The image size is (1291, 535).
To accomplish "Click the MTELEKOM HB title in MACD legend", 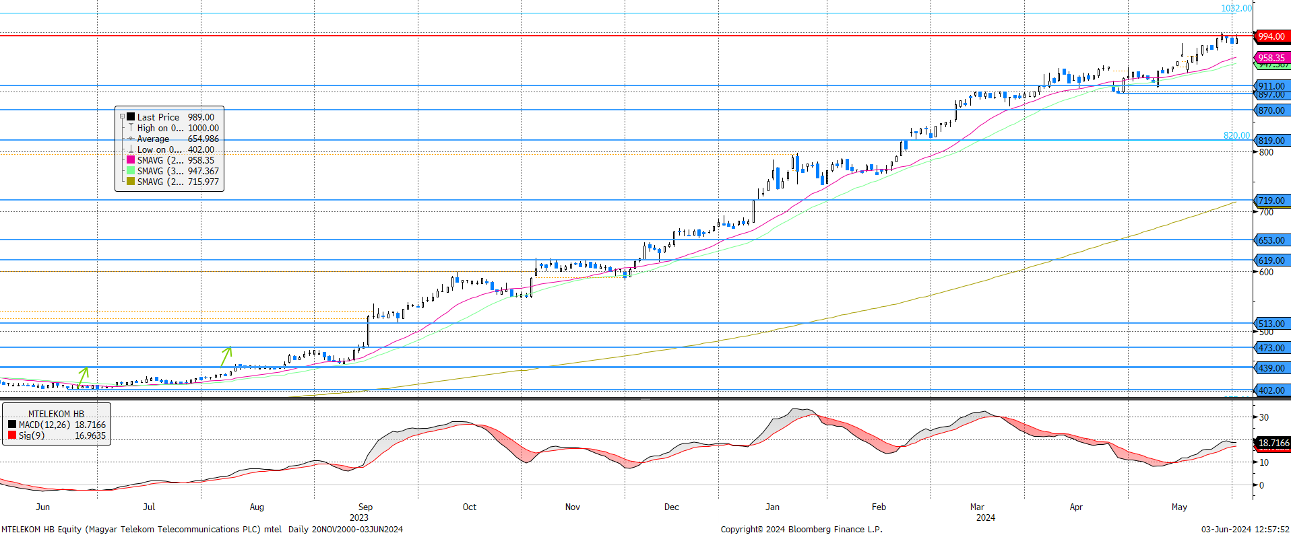I will (x=56, y=413).
